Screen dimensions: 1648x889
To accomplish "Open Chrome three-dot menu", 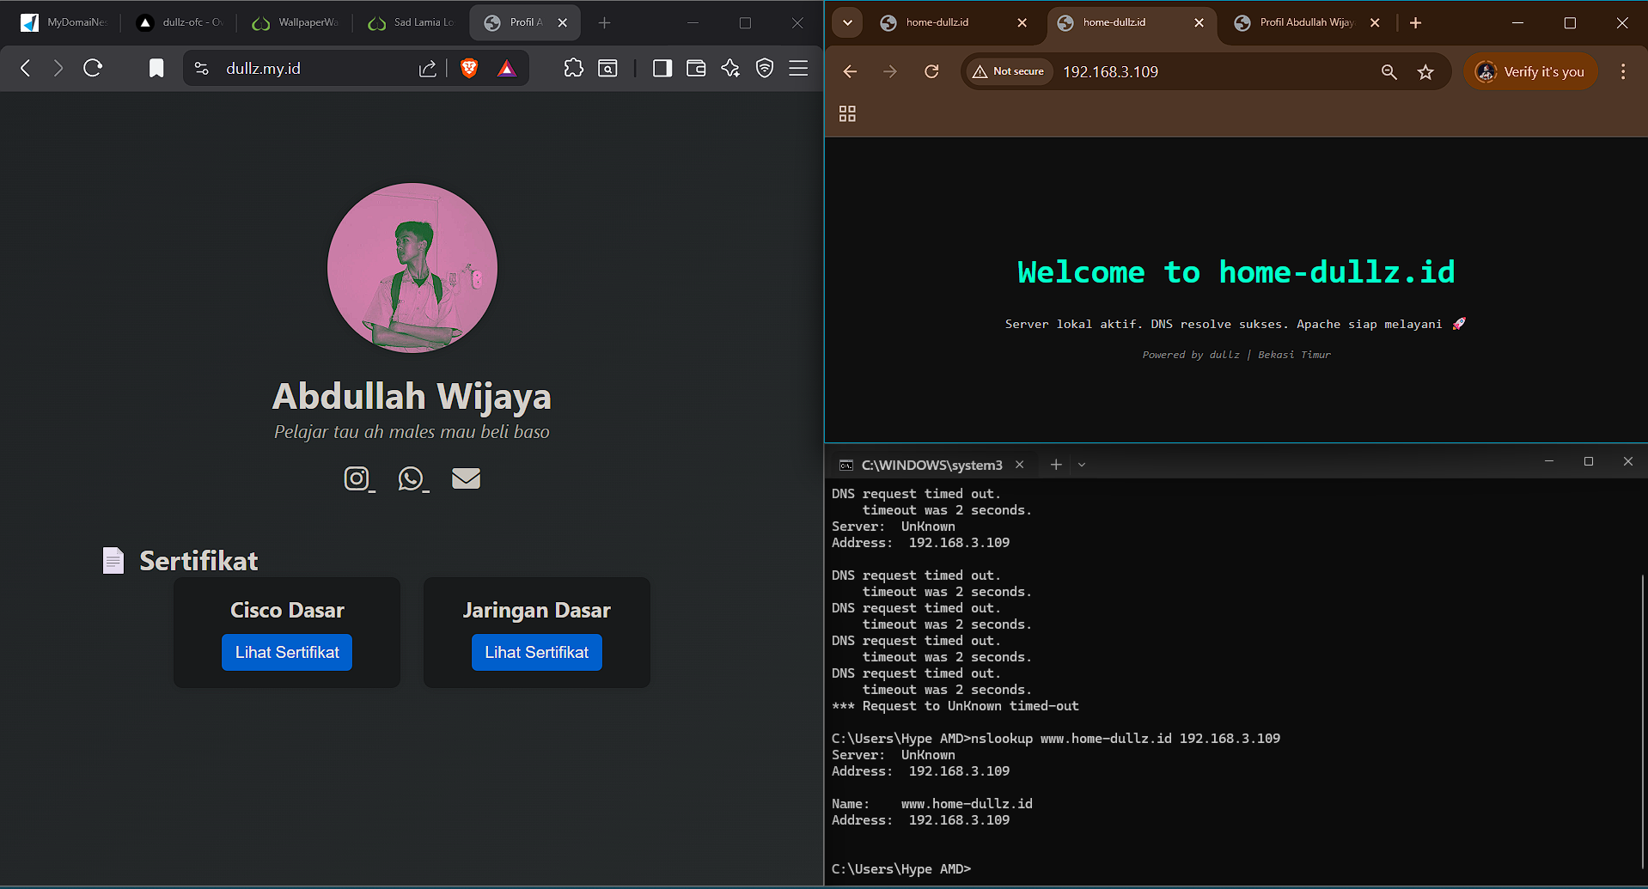I will [x=1622, y=72].
